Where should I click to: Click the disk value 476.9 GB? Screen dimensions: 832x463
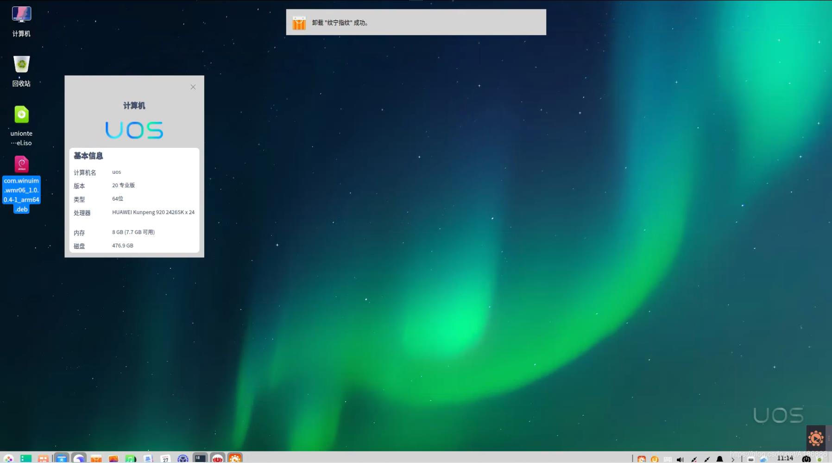coord(123,246)
